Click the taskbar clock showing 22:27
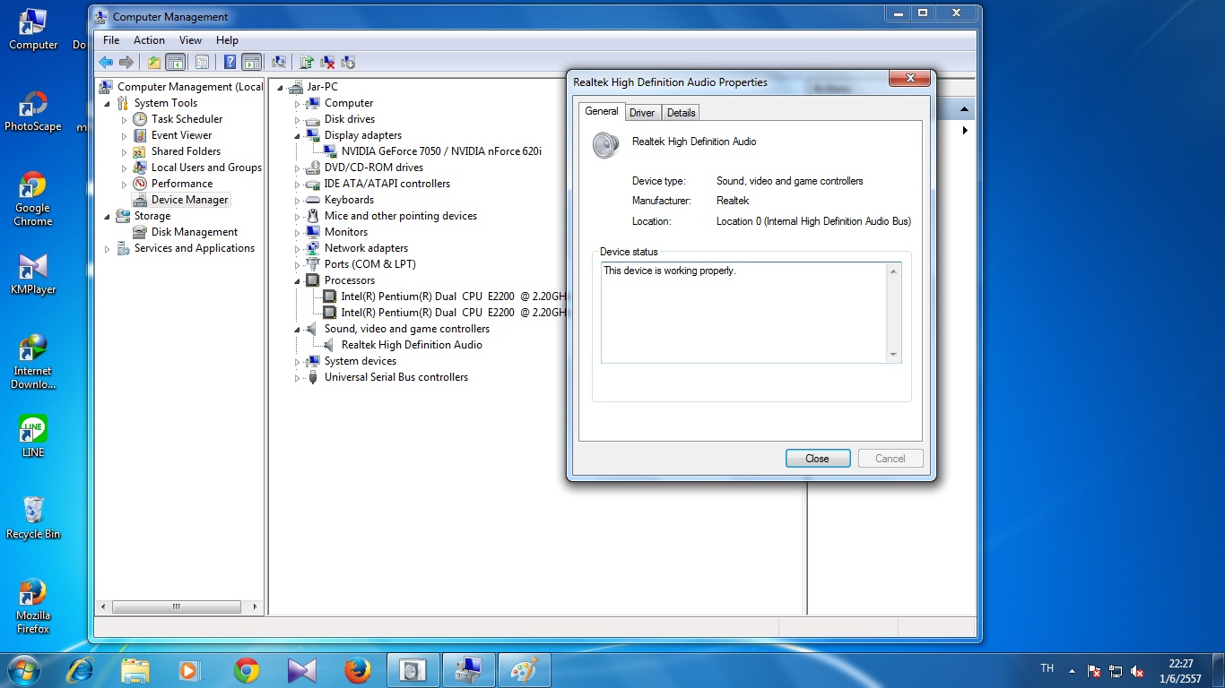The image size is (1225, 688). (x=1181, y=671)
